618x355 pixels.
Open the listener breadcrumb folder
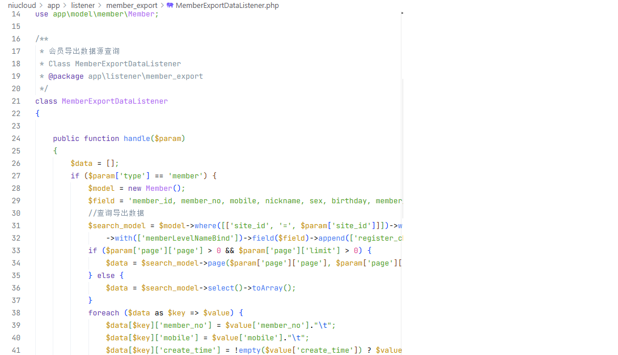click(83, 6)
